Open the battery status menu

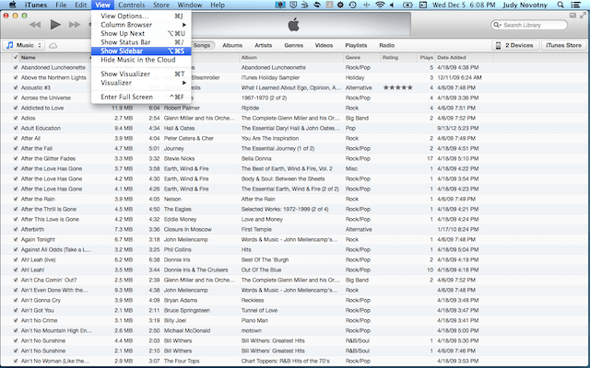[407, 5]
